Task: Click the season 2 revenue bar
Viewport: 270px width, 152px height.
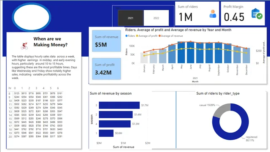Action: pyautogui.click(x=116, y=114)
